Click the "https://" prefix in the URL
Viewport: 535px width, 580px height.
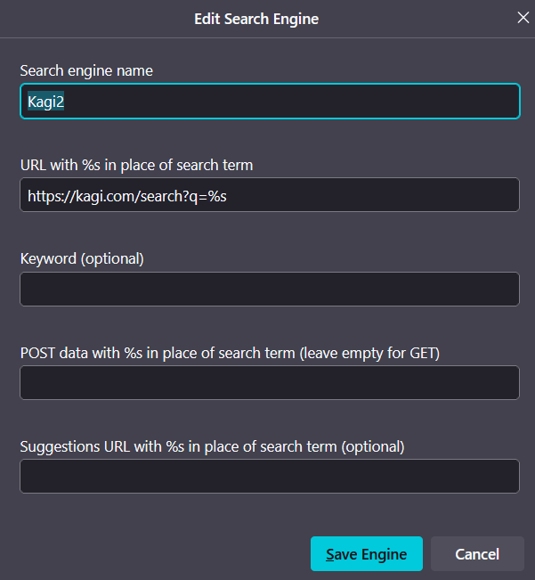point(49,195)
